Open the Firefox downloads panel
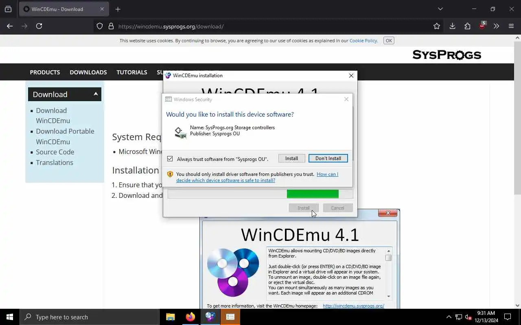 (x=452, y=26)
